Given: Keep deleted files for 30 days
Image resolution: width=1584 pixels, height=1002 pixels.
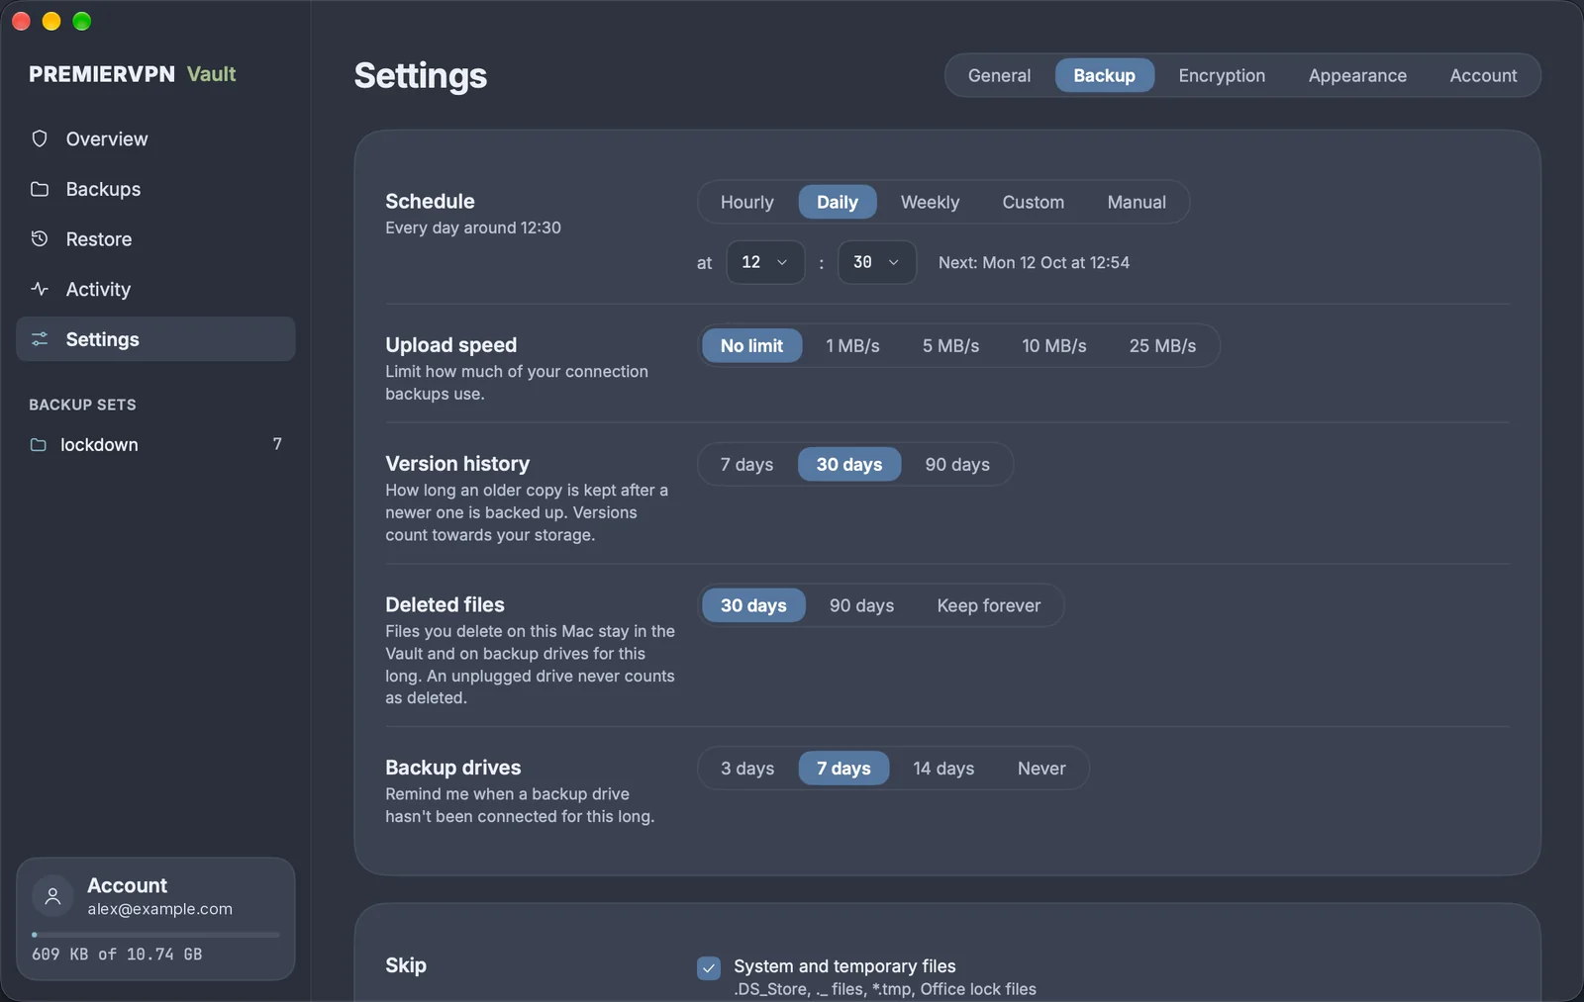Looking at the screenshot, I should [x=753, y=605].
